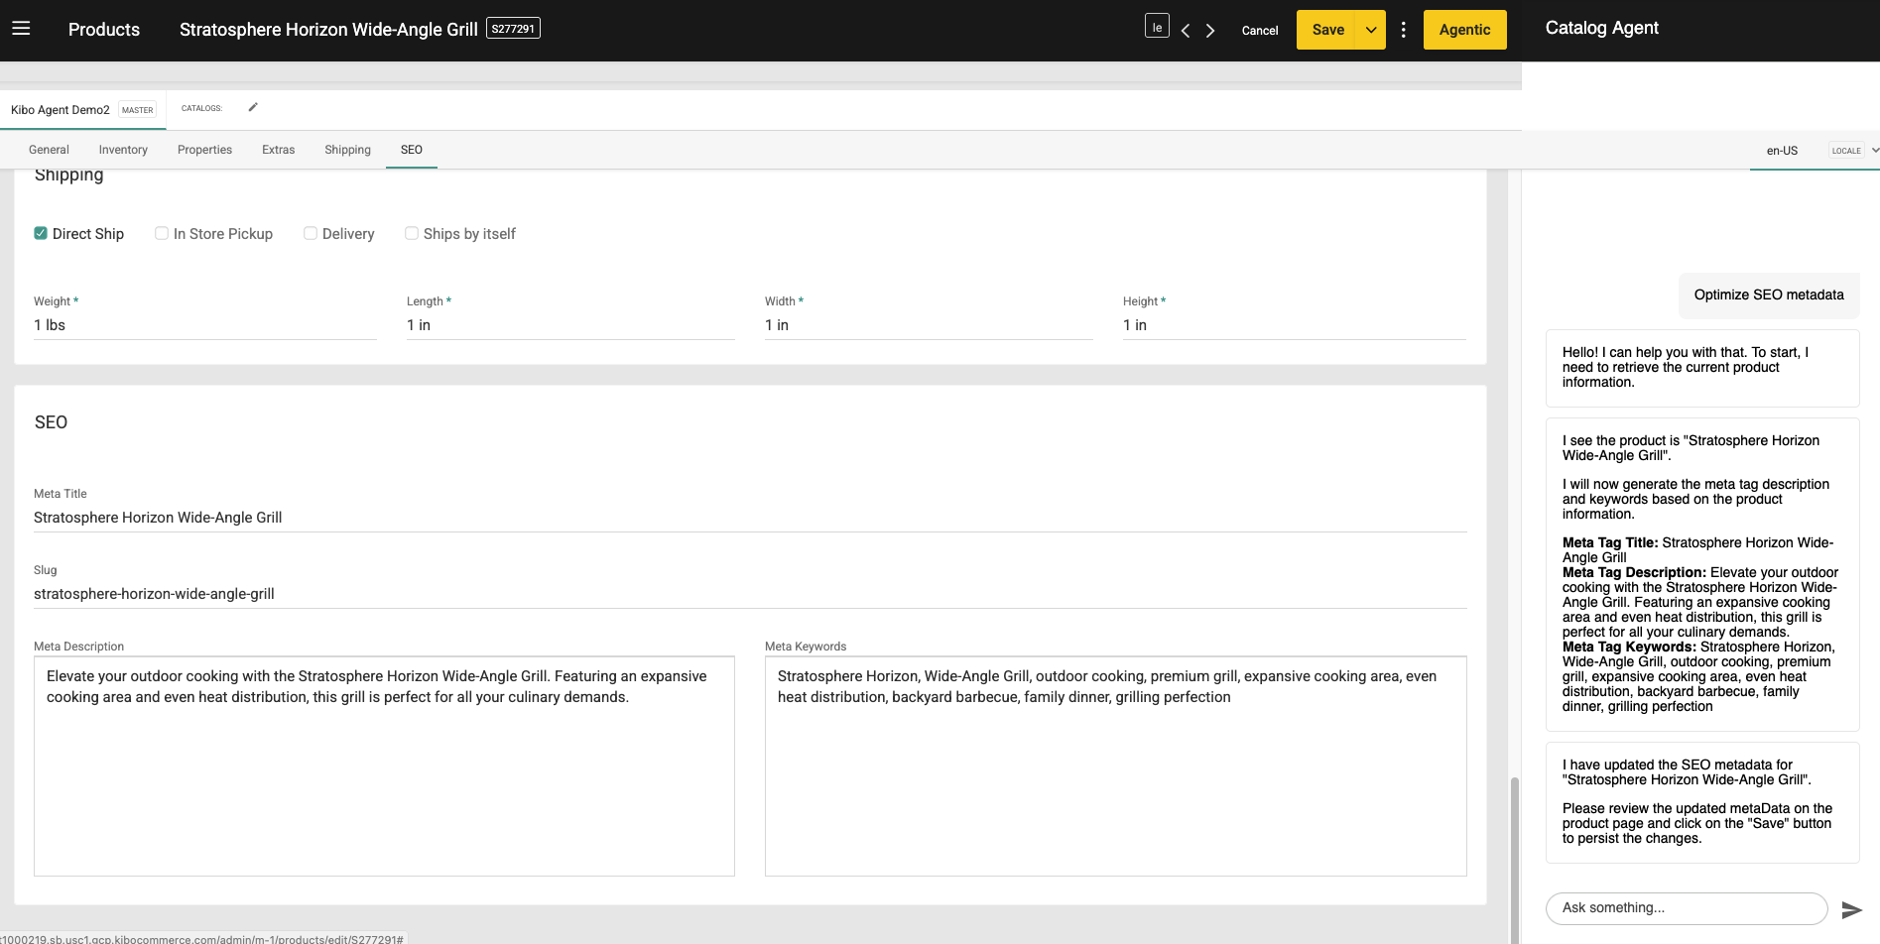
Task: Click the pencil icon next to Catalogs
Action: [252, 107]
